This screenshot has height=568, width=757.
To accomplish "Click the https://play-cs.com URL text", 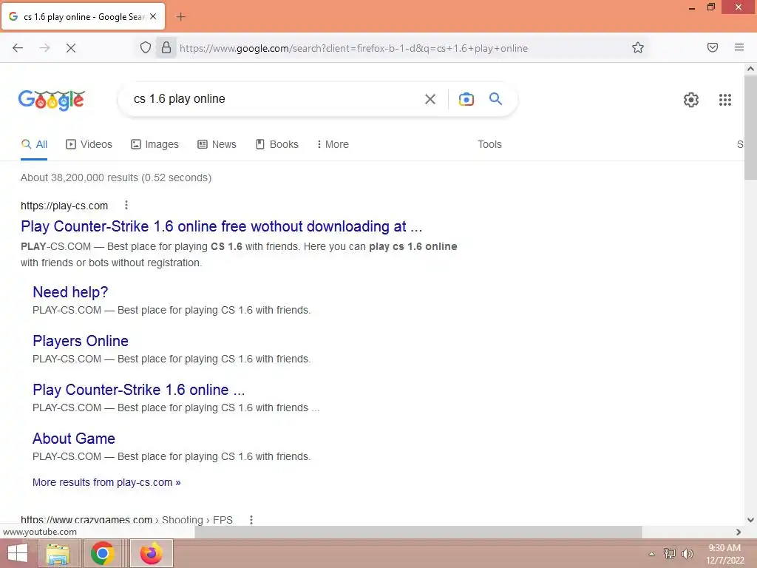I will click(x=64, y=206).
